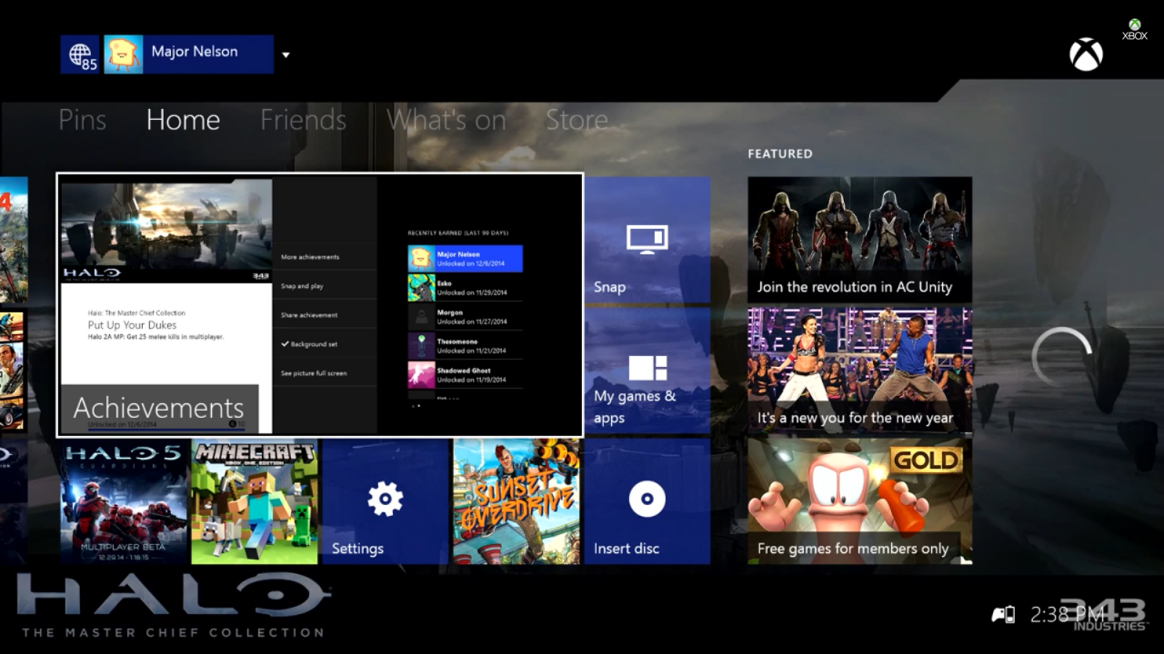Viewport: 1164px width, 654px height.
Task: Open the What's on tab
Action: (446, 120)
